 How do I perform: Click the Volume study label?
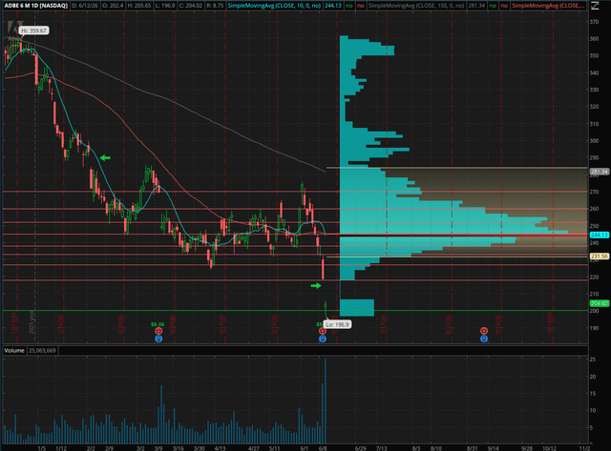pyautogui.click(x=14, y=350)
